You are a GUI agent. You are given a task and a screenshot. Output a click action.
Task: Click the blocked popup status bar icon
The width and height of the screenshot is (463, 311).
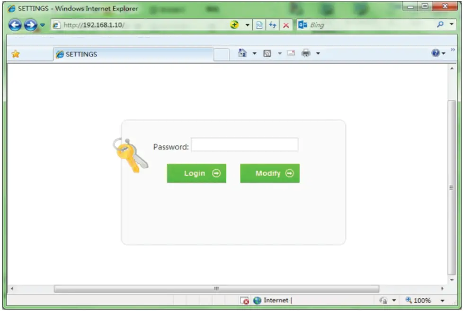point(244,301)
